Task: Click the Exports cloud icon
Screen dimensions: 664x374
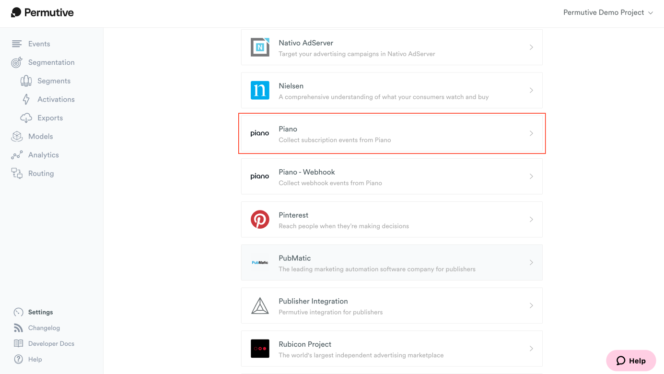Action: tap(26, 118)
